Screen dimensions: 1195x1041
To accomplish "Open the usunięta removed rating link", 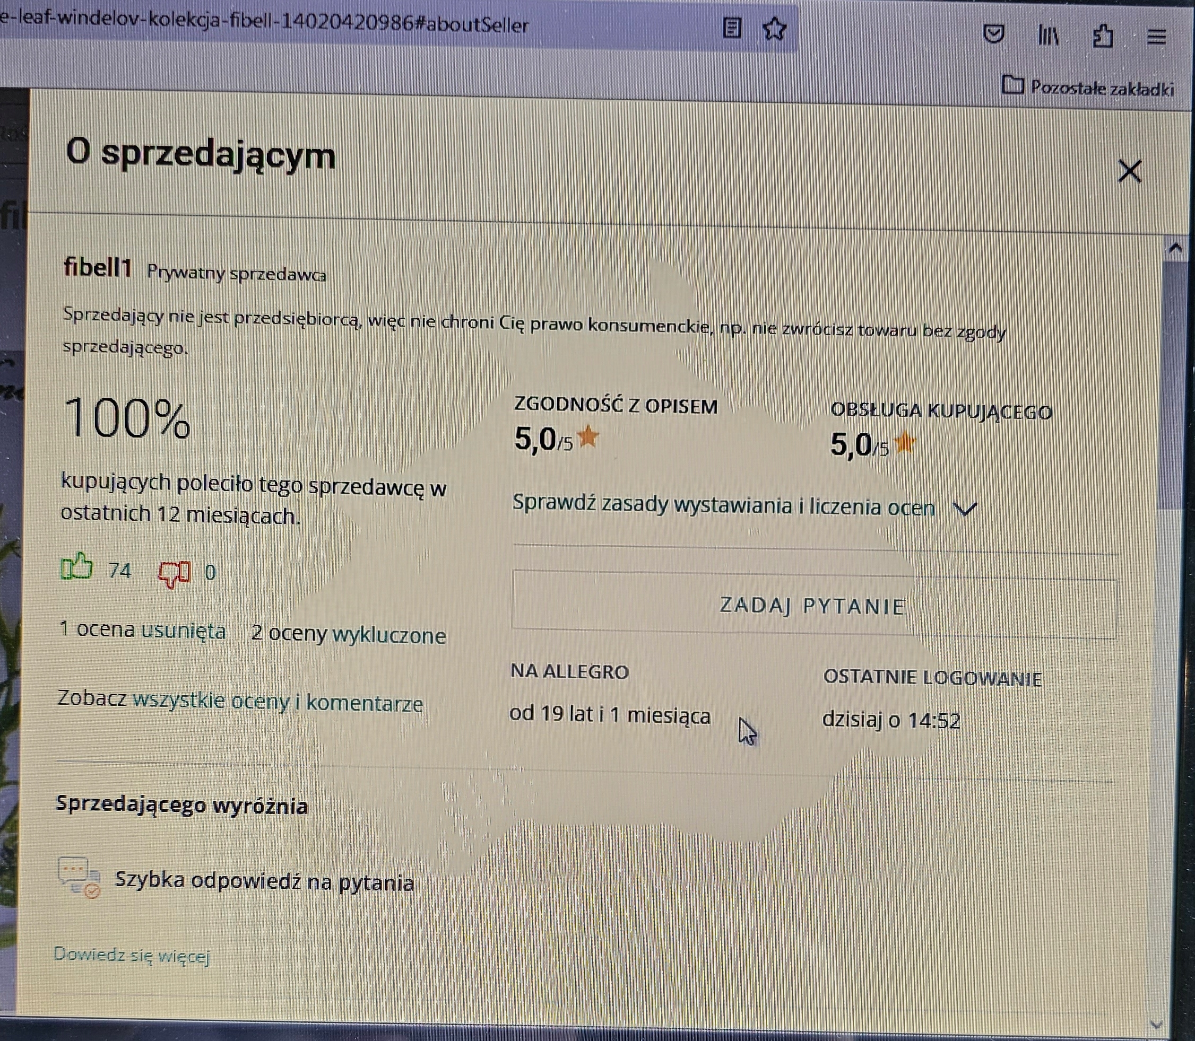I will (x=184, y=631).
